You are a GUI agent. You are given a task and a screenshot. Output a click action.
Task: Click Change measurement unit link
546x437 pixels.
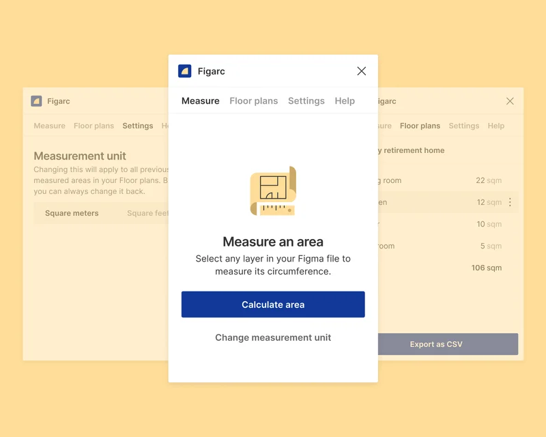coord(273,337)
